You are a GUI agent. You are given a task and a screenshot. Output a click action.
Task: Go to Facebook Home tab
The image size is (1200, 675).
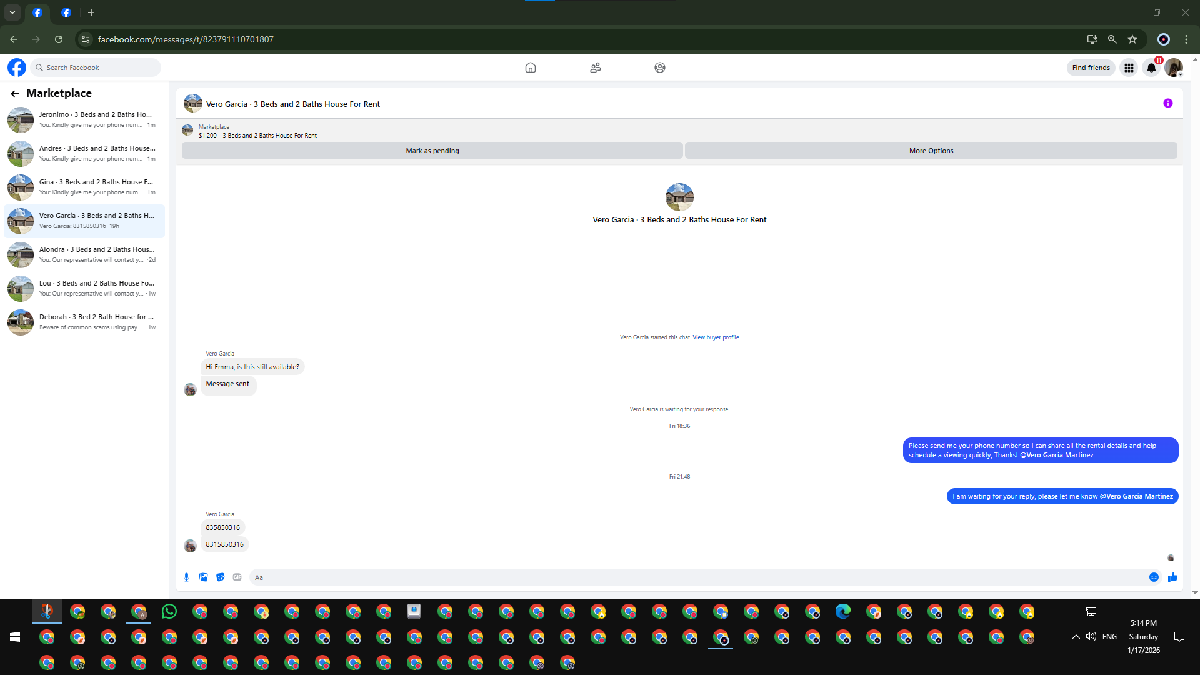(530, 67)
